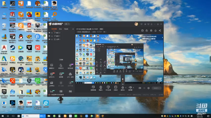
Task: Switch to the first orange scene tab
Action: click(x=54, y=29)
